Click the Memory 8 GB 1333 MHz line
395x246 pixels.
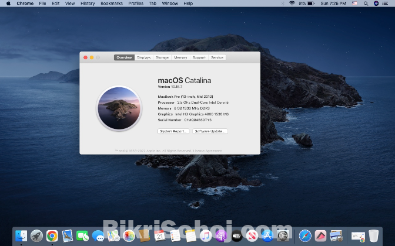[183, 108]
